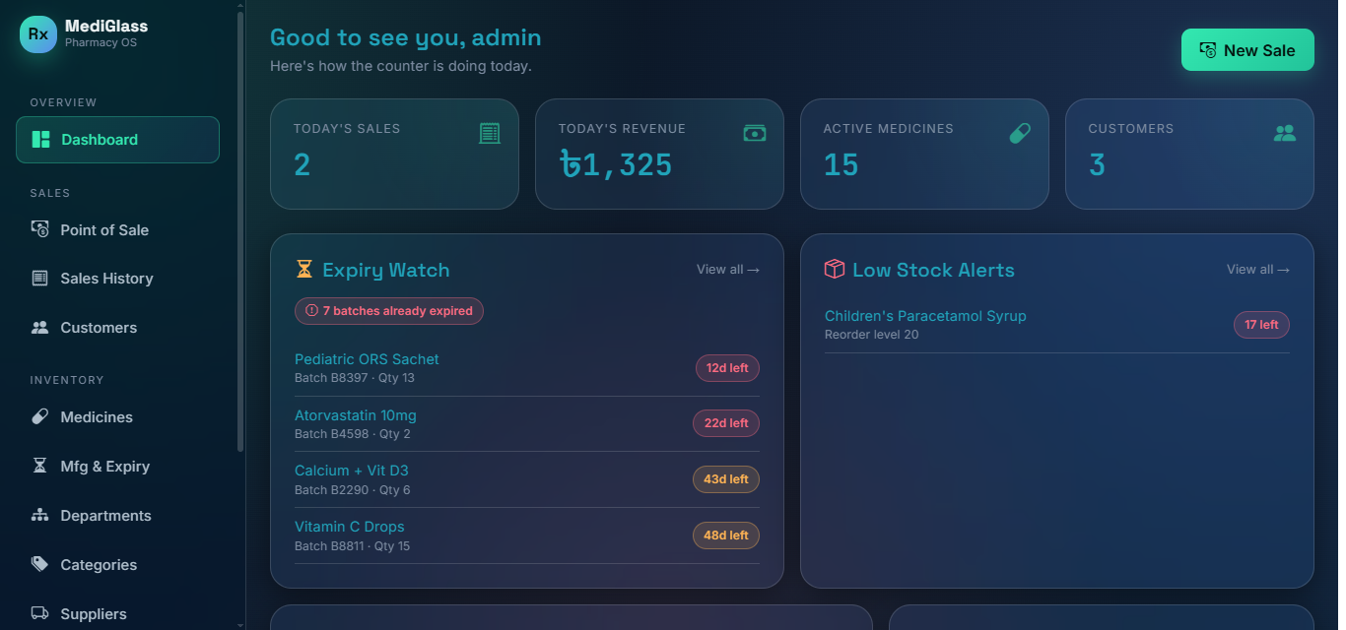Click the hourglass icon beside Expiry Watch

pos(304,270)
